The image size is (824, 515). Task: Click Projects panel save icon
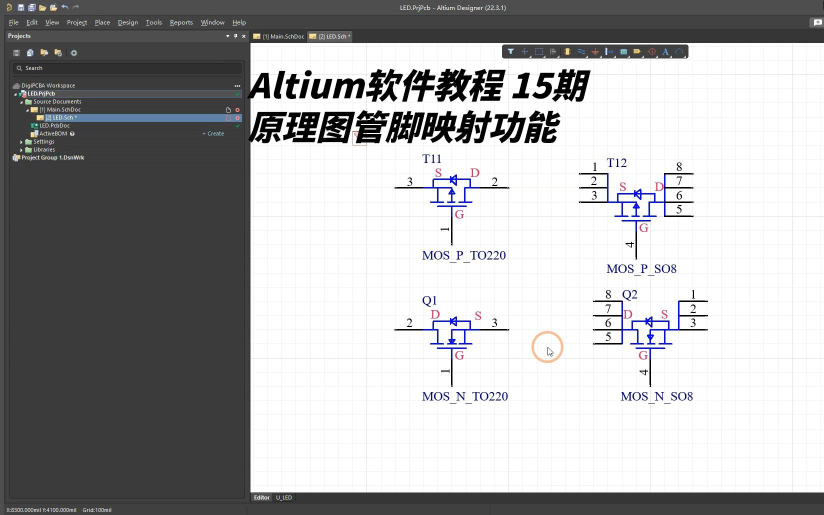click(16, 53)
